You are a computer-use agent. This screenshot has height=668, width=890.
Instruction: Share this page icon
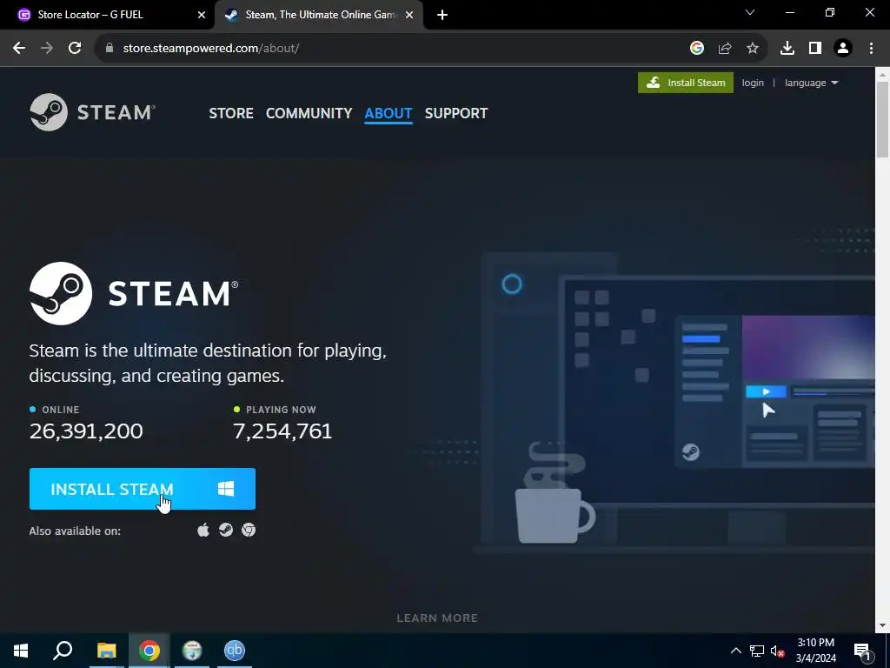point(725,49)
